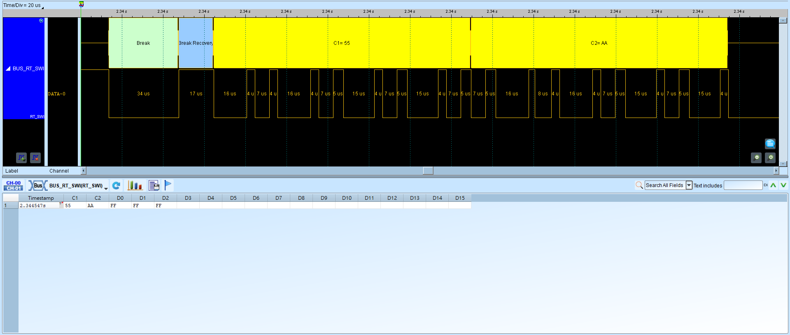Click the scroll right arrow
This screenshot has width=790, height=335.
pyautogui.click(x=776, y=171)
